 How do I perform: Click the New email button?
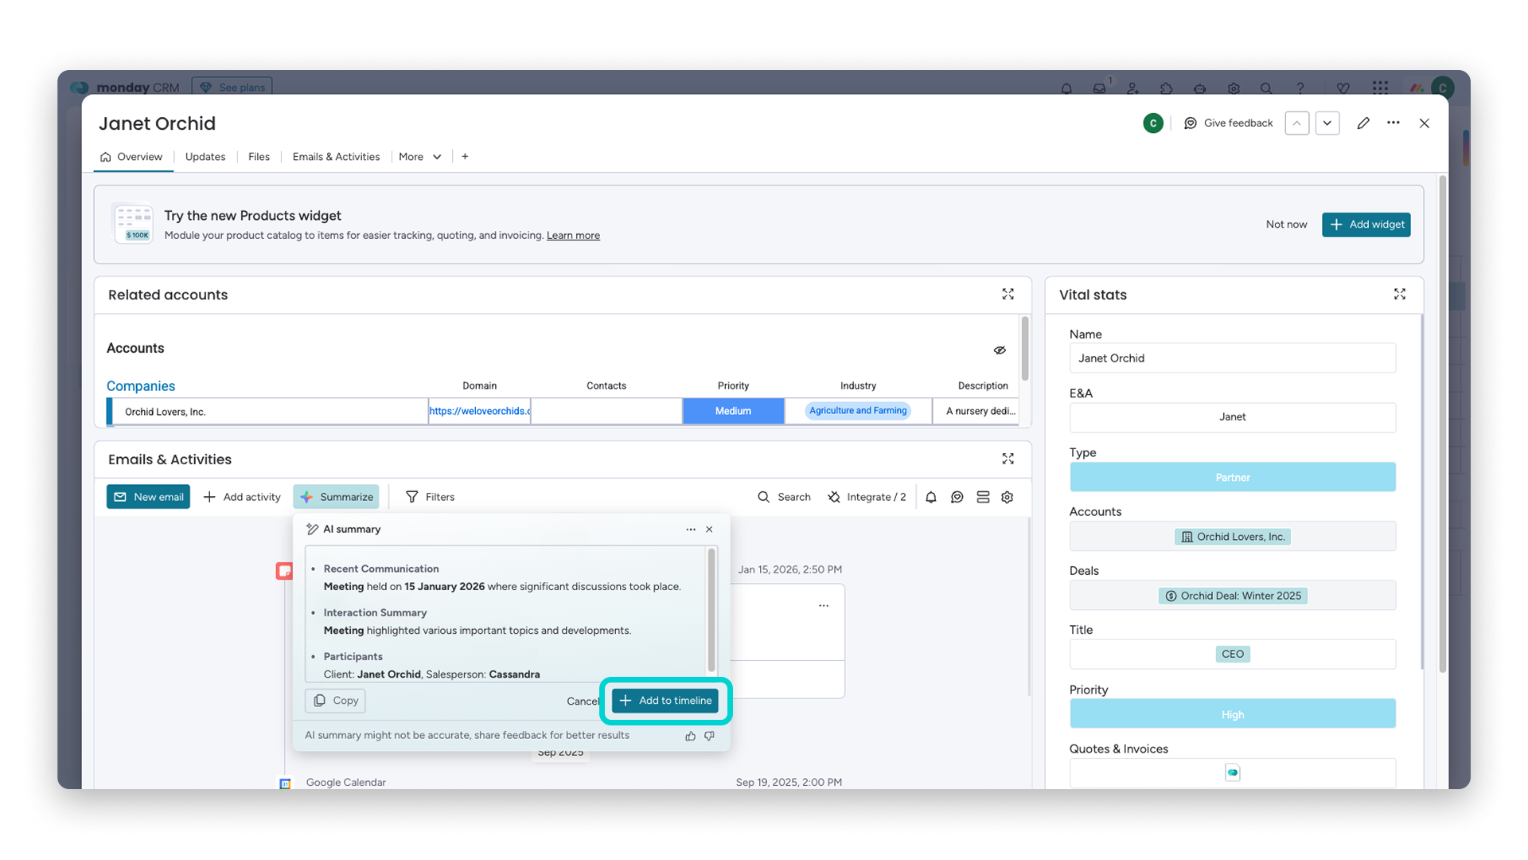(x=148, y=497)
